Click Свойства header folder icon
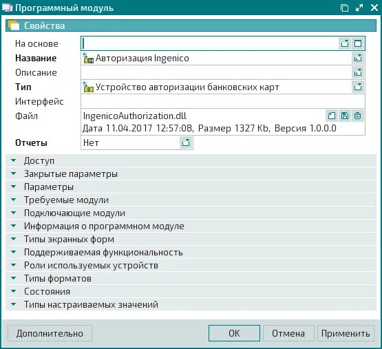This screenshot has width=382, height=349. [13, 25]
